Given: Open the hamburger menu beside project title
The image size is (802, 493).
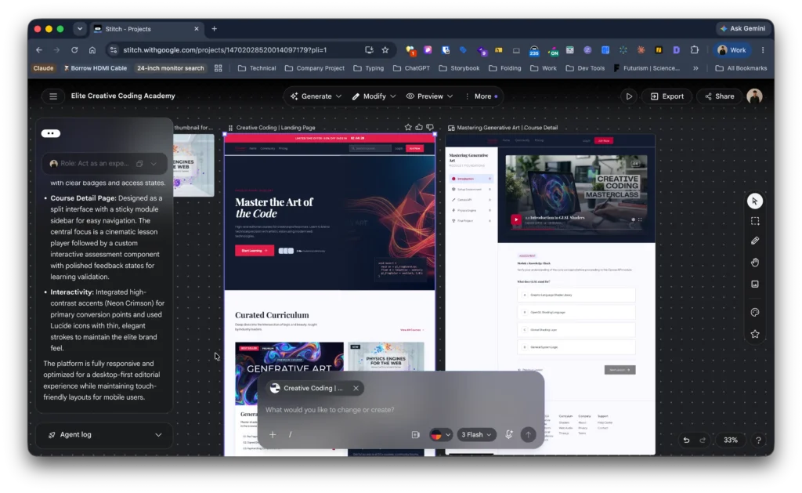Looking at the screenshot, I should pos(53,96).
